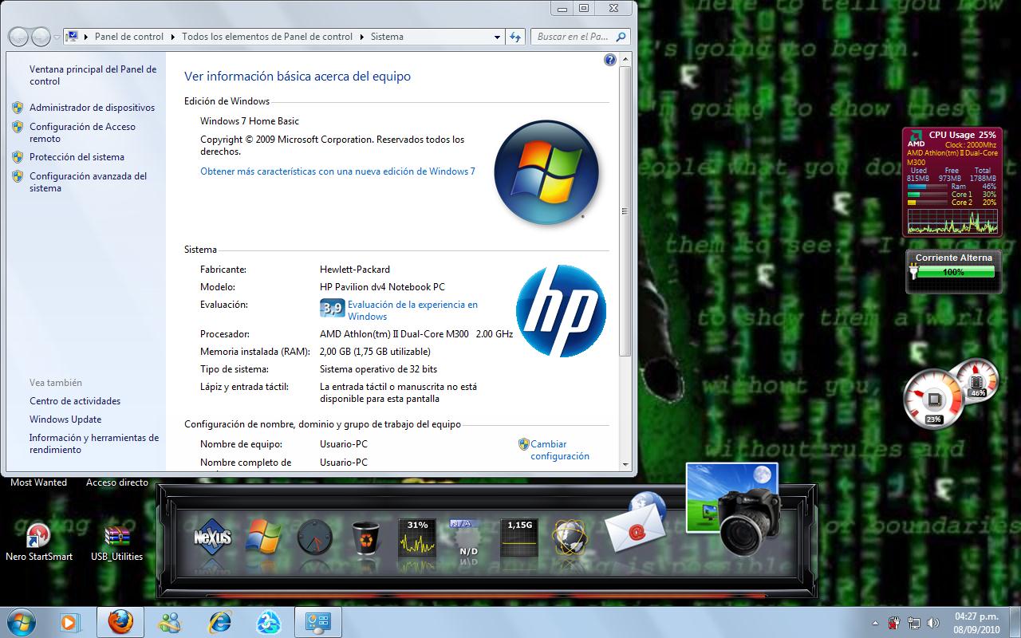
Task: Open Windows Live Messenger from the taskbar
Action: [x=170, y=622]
